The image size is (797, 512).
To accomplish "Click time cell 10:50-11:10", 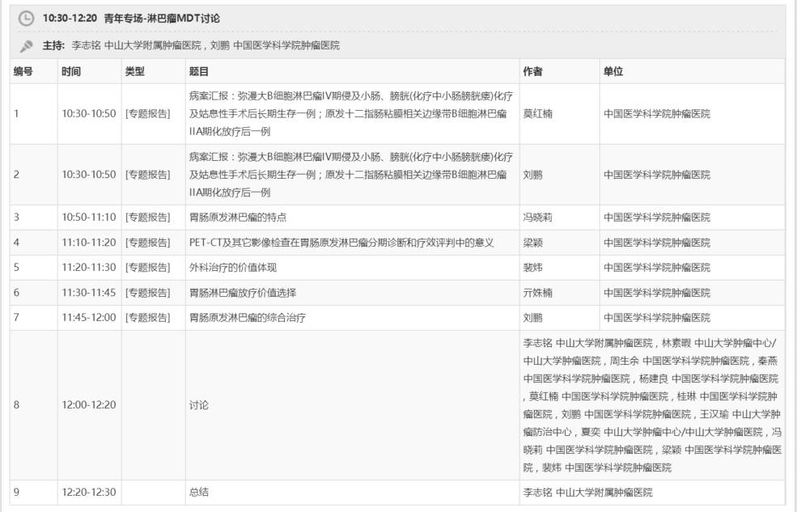I will tap(89, 218).
